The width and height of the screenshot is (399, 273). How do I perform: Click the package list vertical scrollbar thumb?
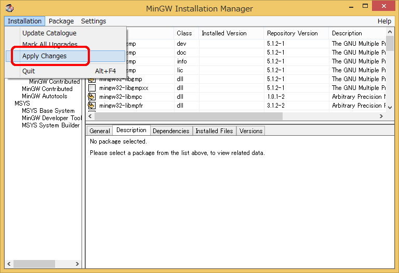tap(390, 44)
